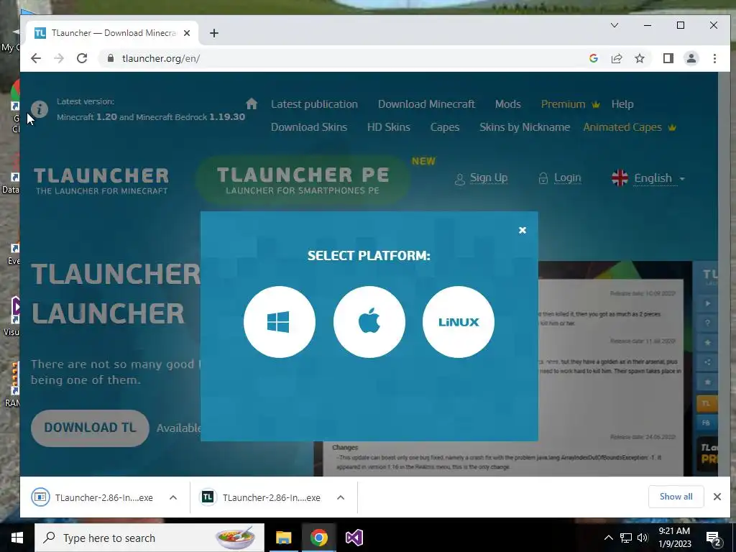This screenshot has width=736, height=552.
Task: Open the Google icon in address bar
Action: tap(593, 58)
